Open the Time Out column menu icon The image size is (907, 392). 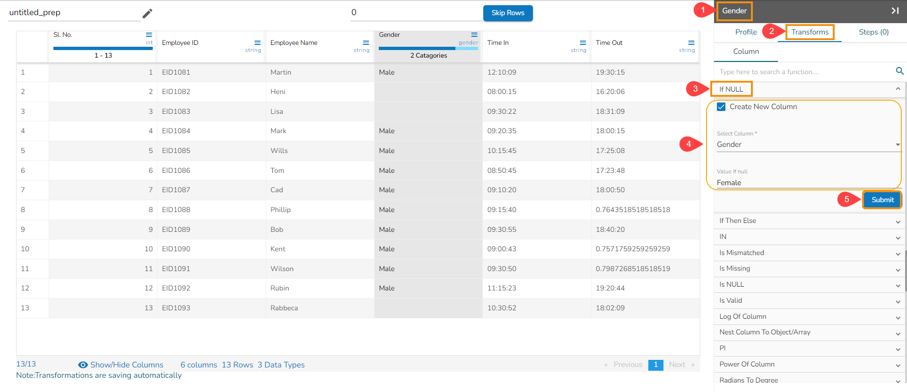[x=691, y=43]
